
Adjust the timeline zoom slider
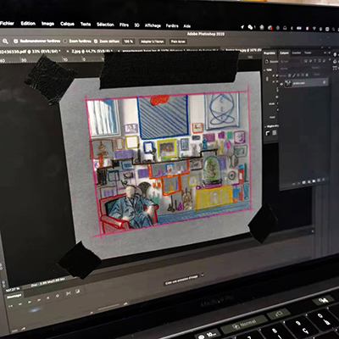click(109, 306)
